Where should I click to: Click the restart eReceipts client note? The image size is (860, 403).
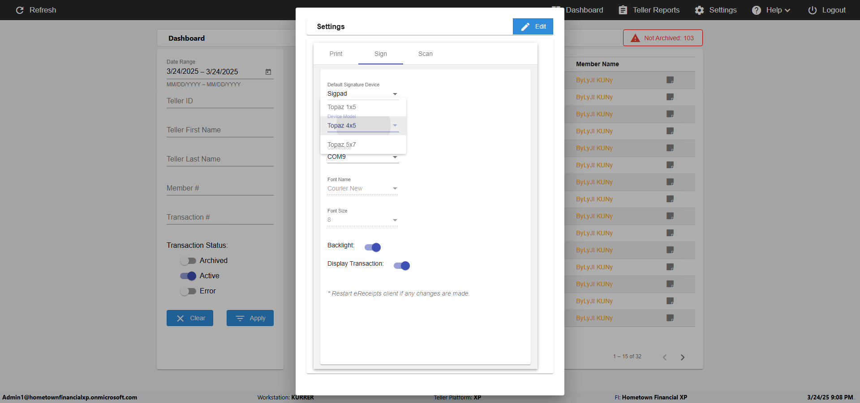399,293
